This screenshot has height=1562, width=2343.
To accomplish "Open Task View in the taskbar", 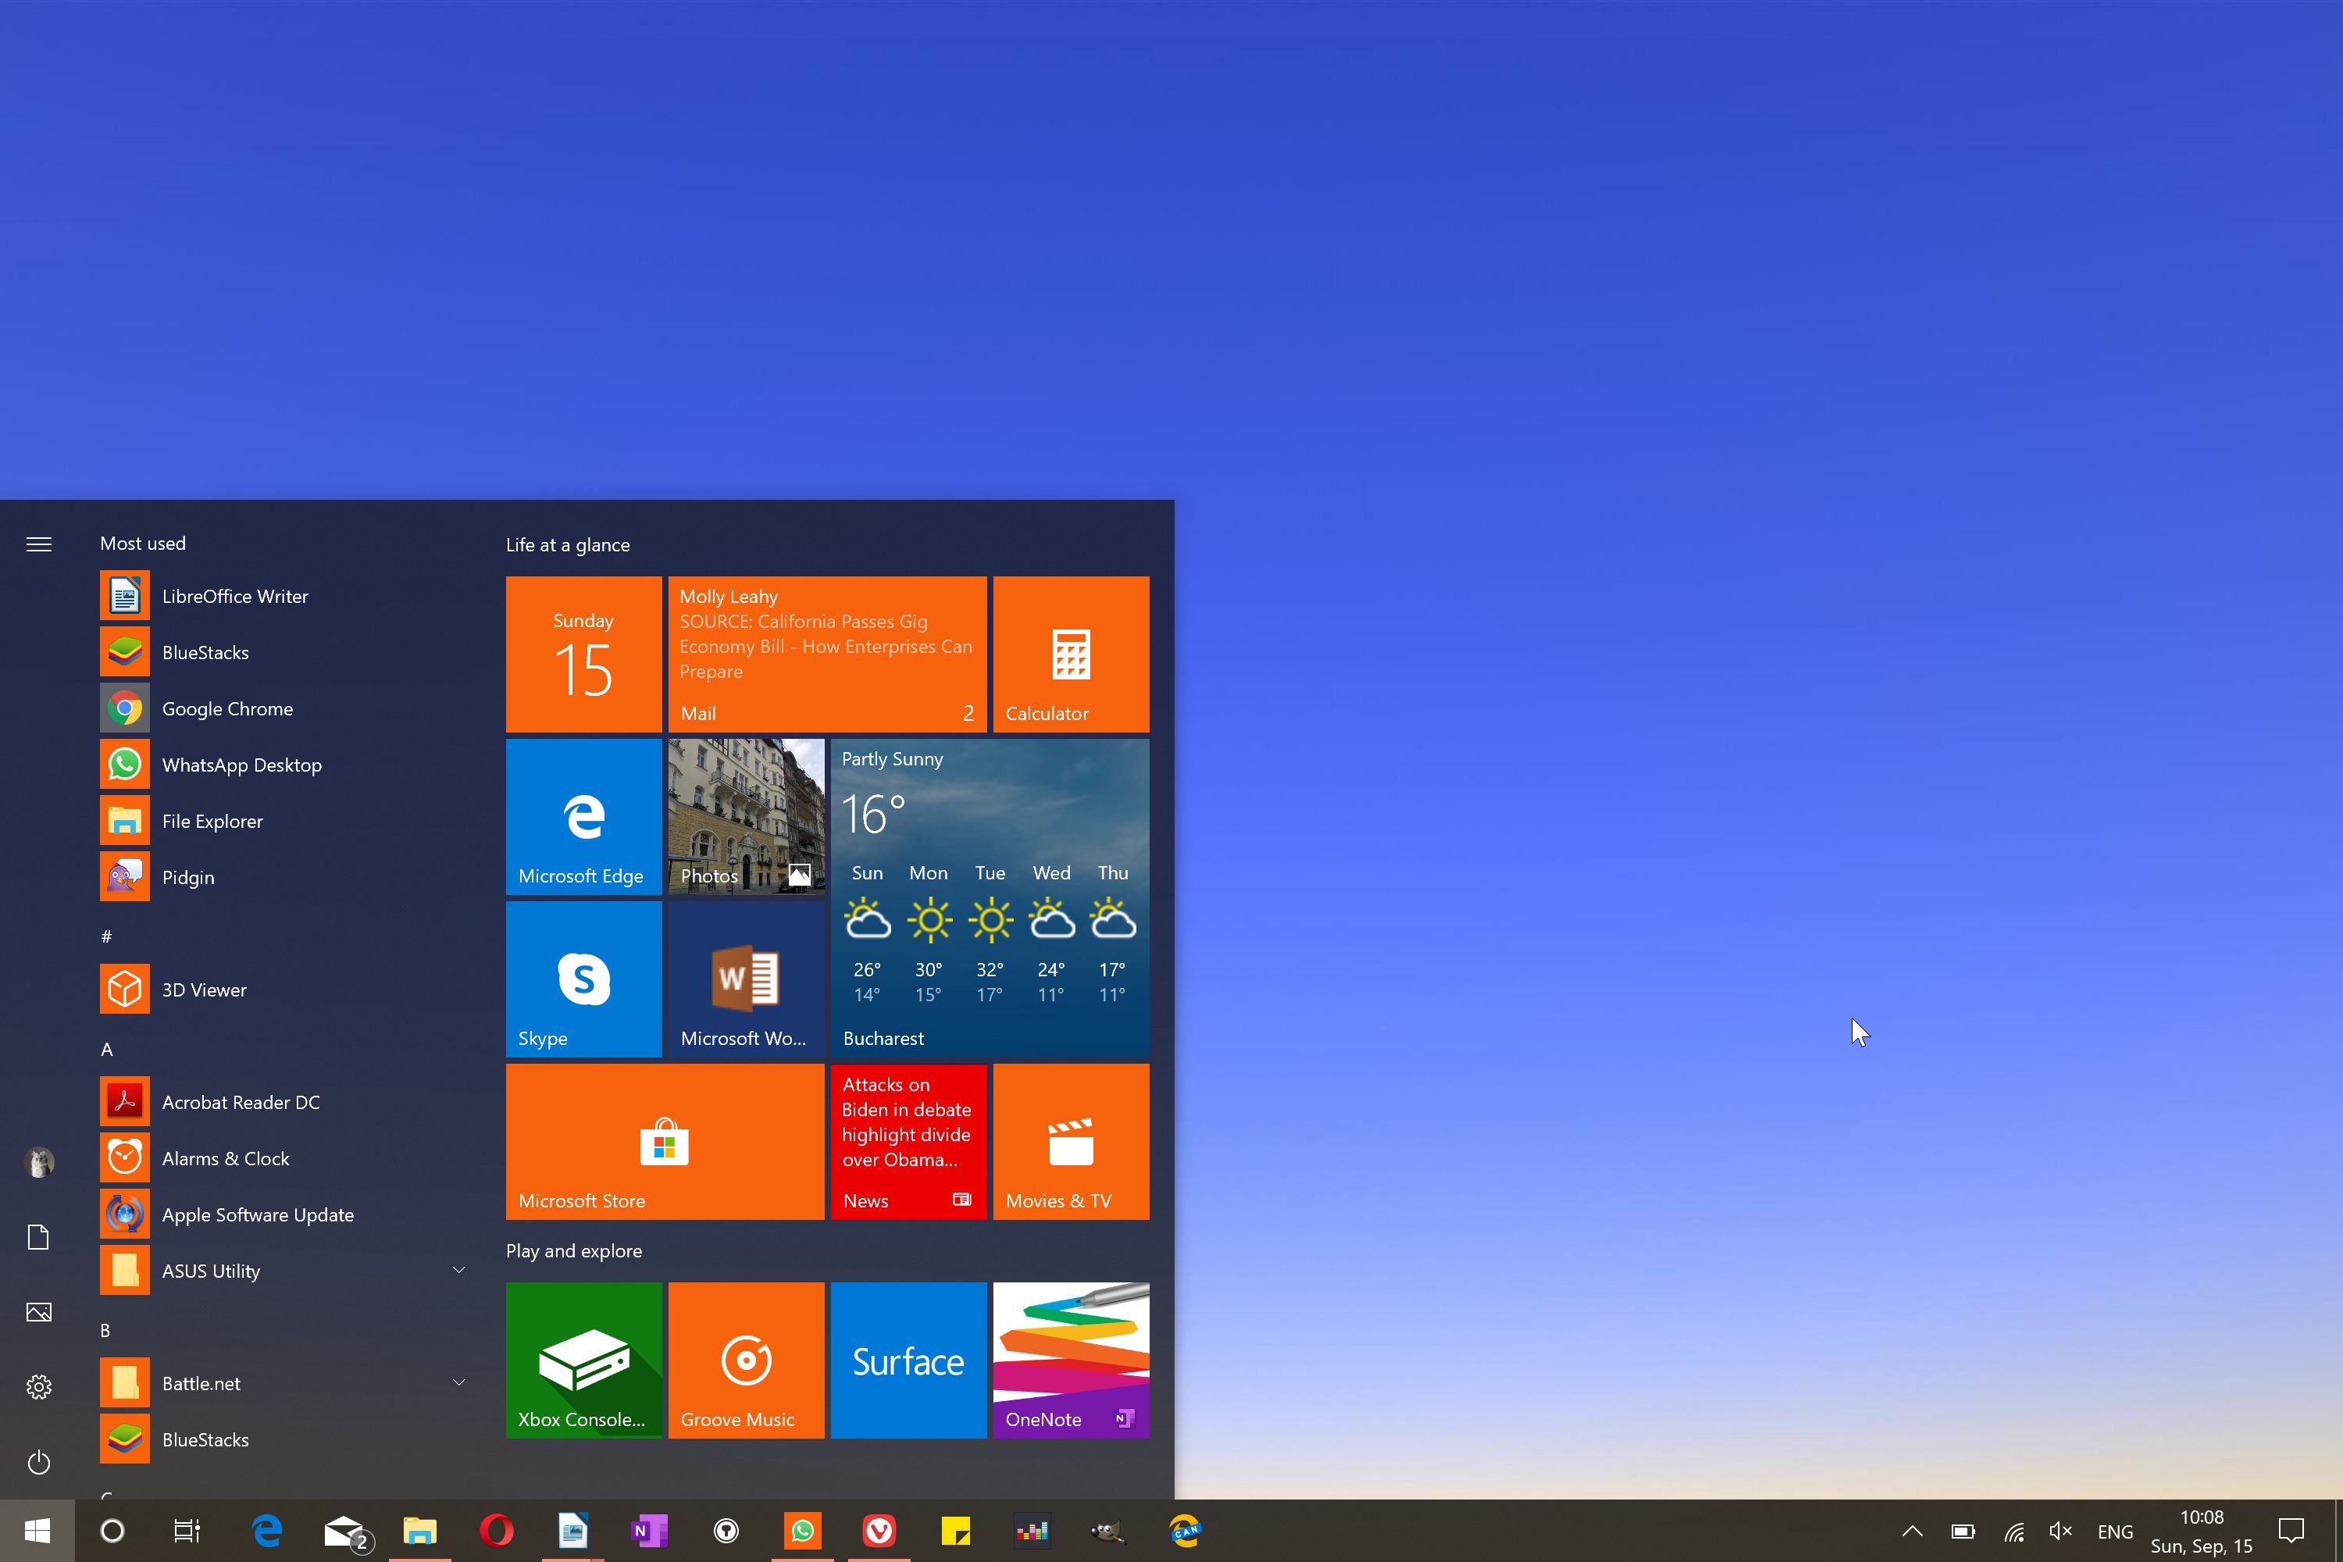I will coord(187,1530).
